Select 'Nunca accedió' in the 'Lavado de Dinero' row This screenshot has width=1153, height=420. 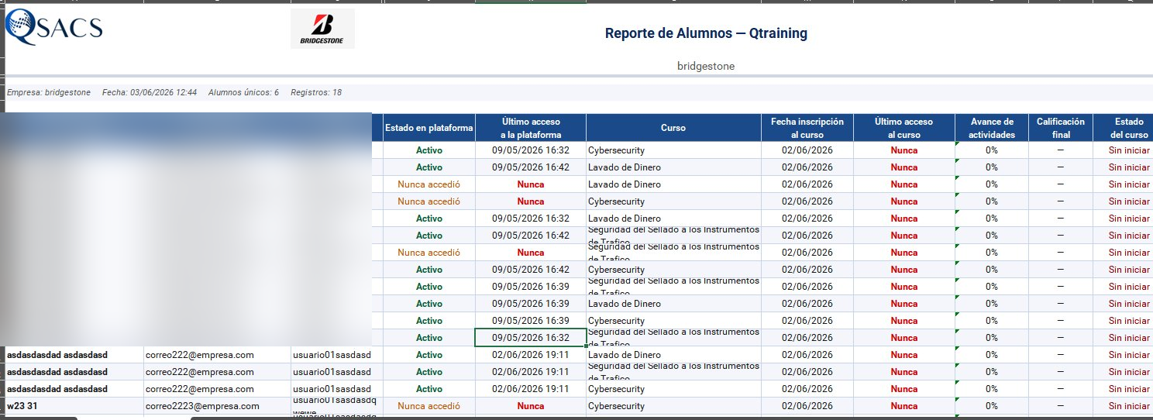(x=429, y=184)
